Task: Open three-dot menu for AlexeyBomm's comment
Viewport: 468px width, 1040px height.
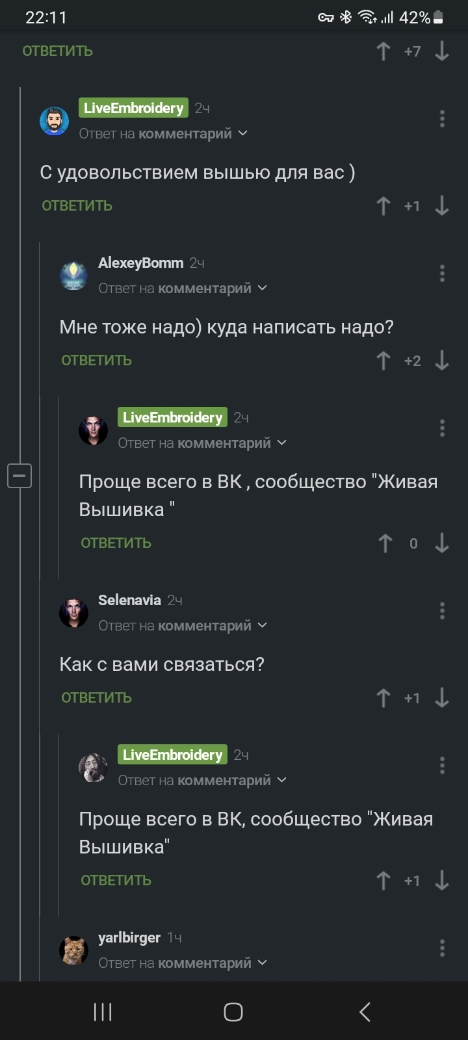Action: pos(442,274)
